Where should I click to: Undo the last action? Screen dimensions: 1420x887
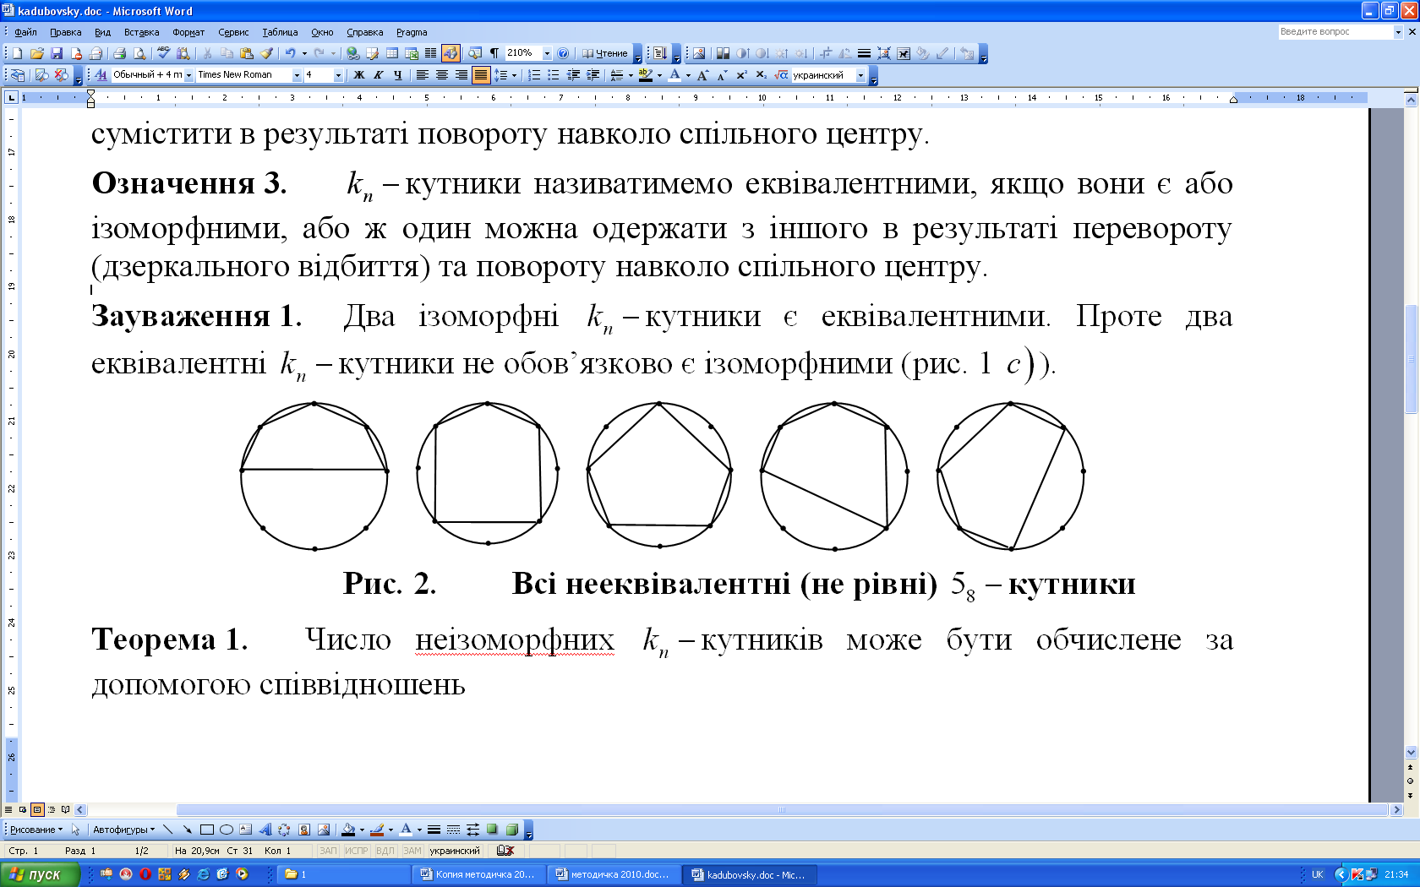[291, 53]
